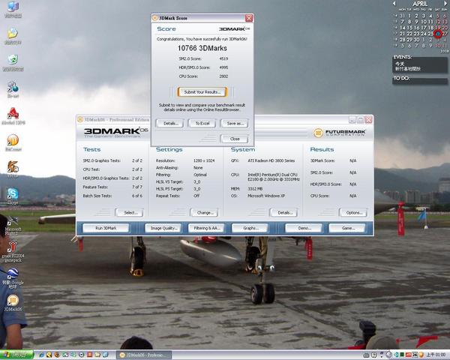Click the Start button on taskbar

tap(16, 355)
